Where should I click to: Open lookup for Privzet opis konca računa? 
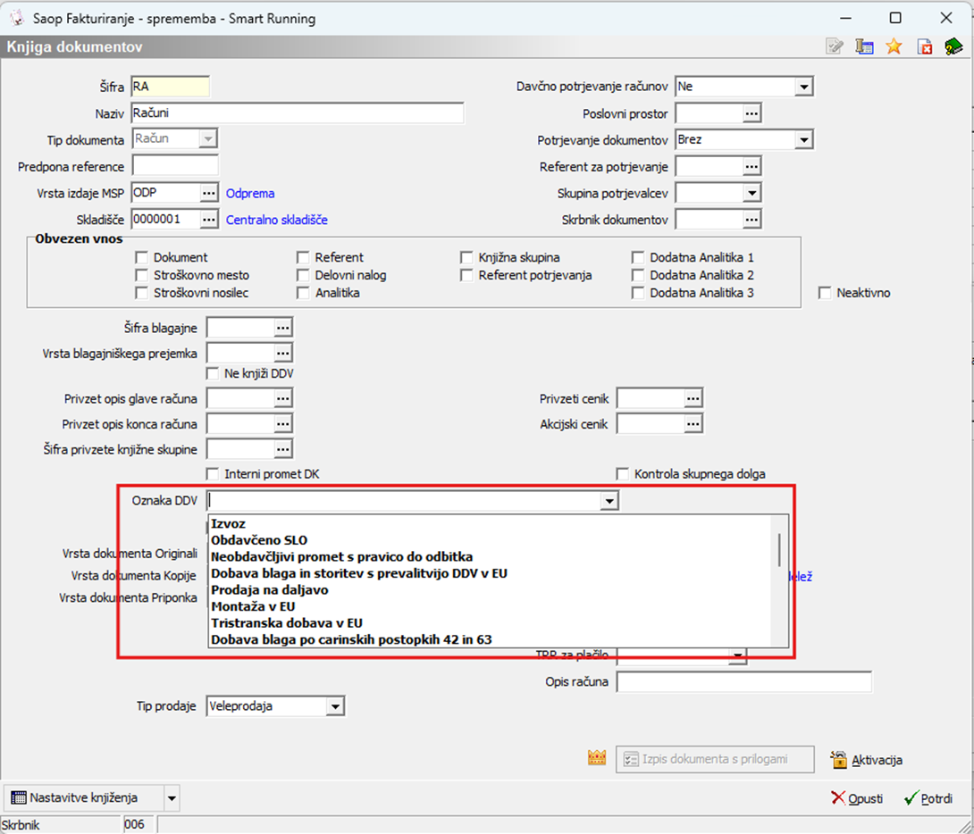pos(282,424)
